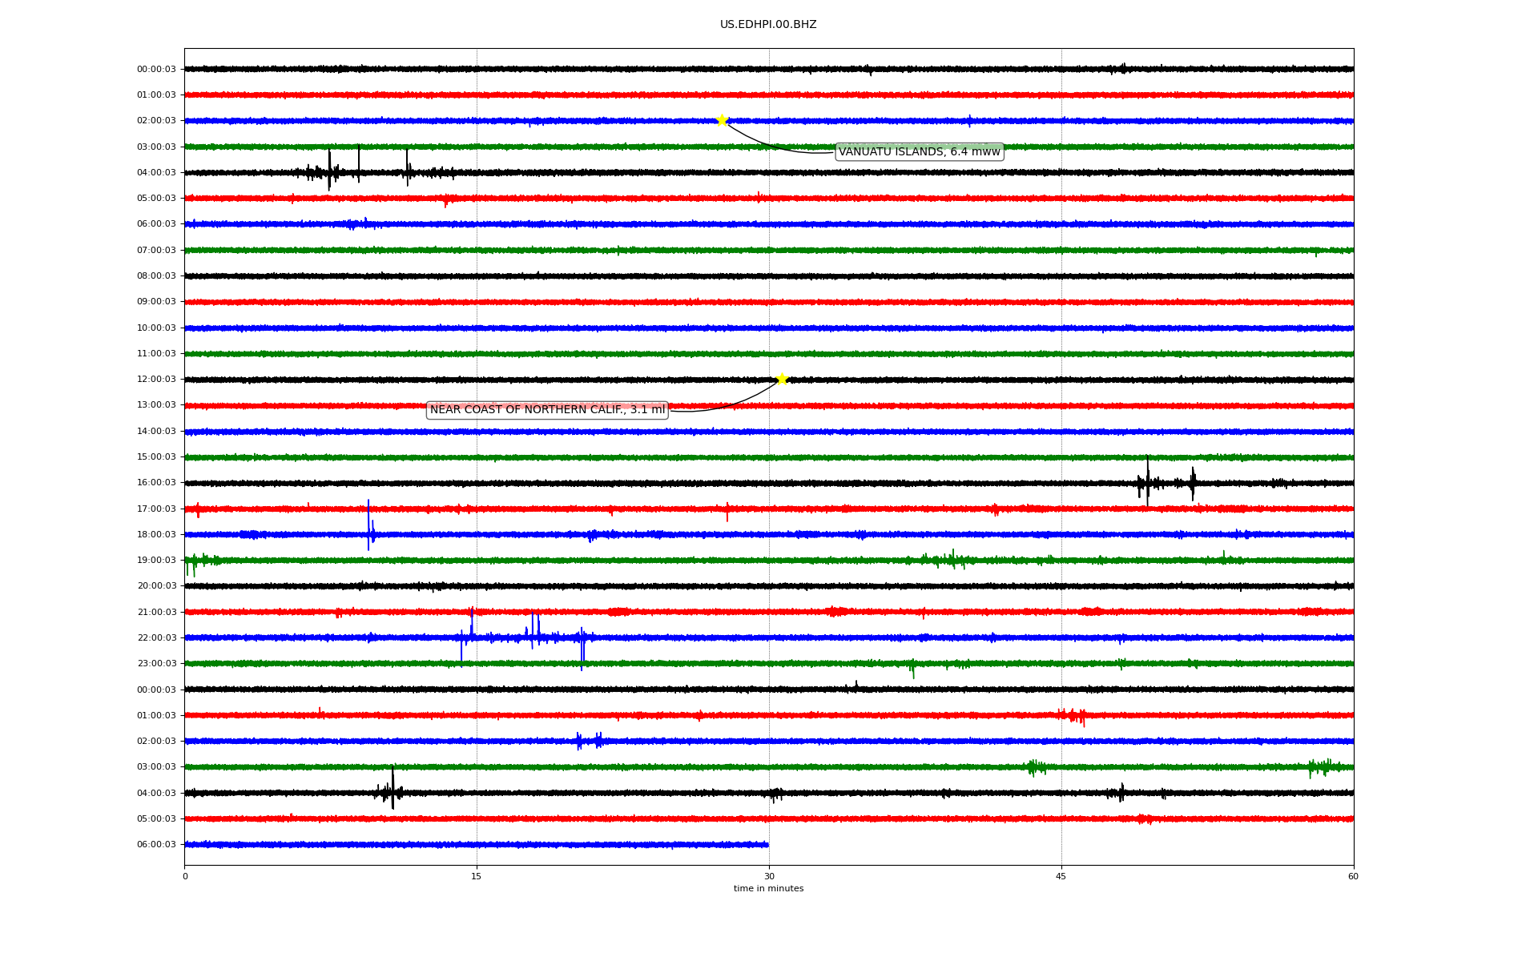Click the US.EDHPI.00.BHZ plot title
This screenshot has height=961, width=1538.
pyautogui.click(x=768, y=25)
